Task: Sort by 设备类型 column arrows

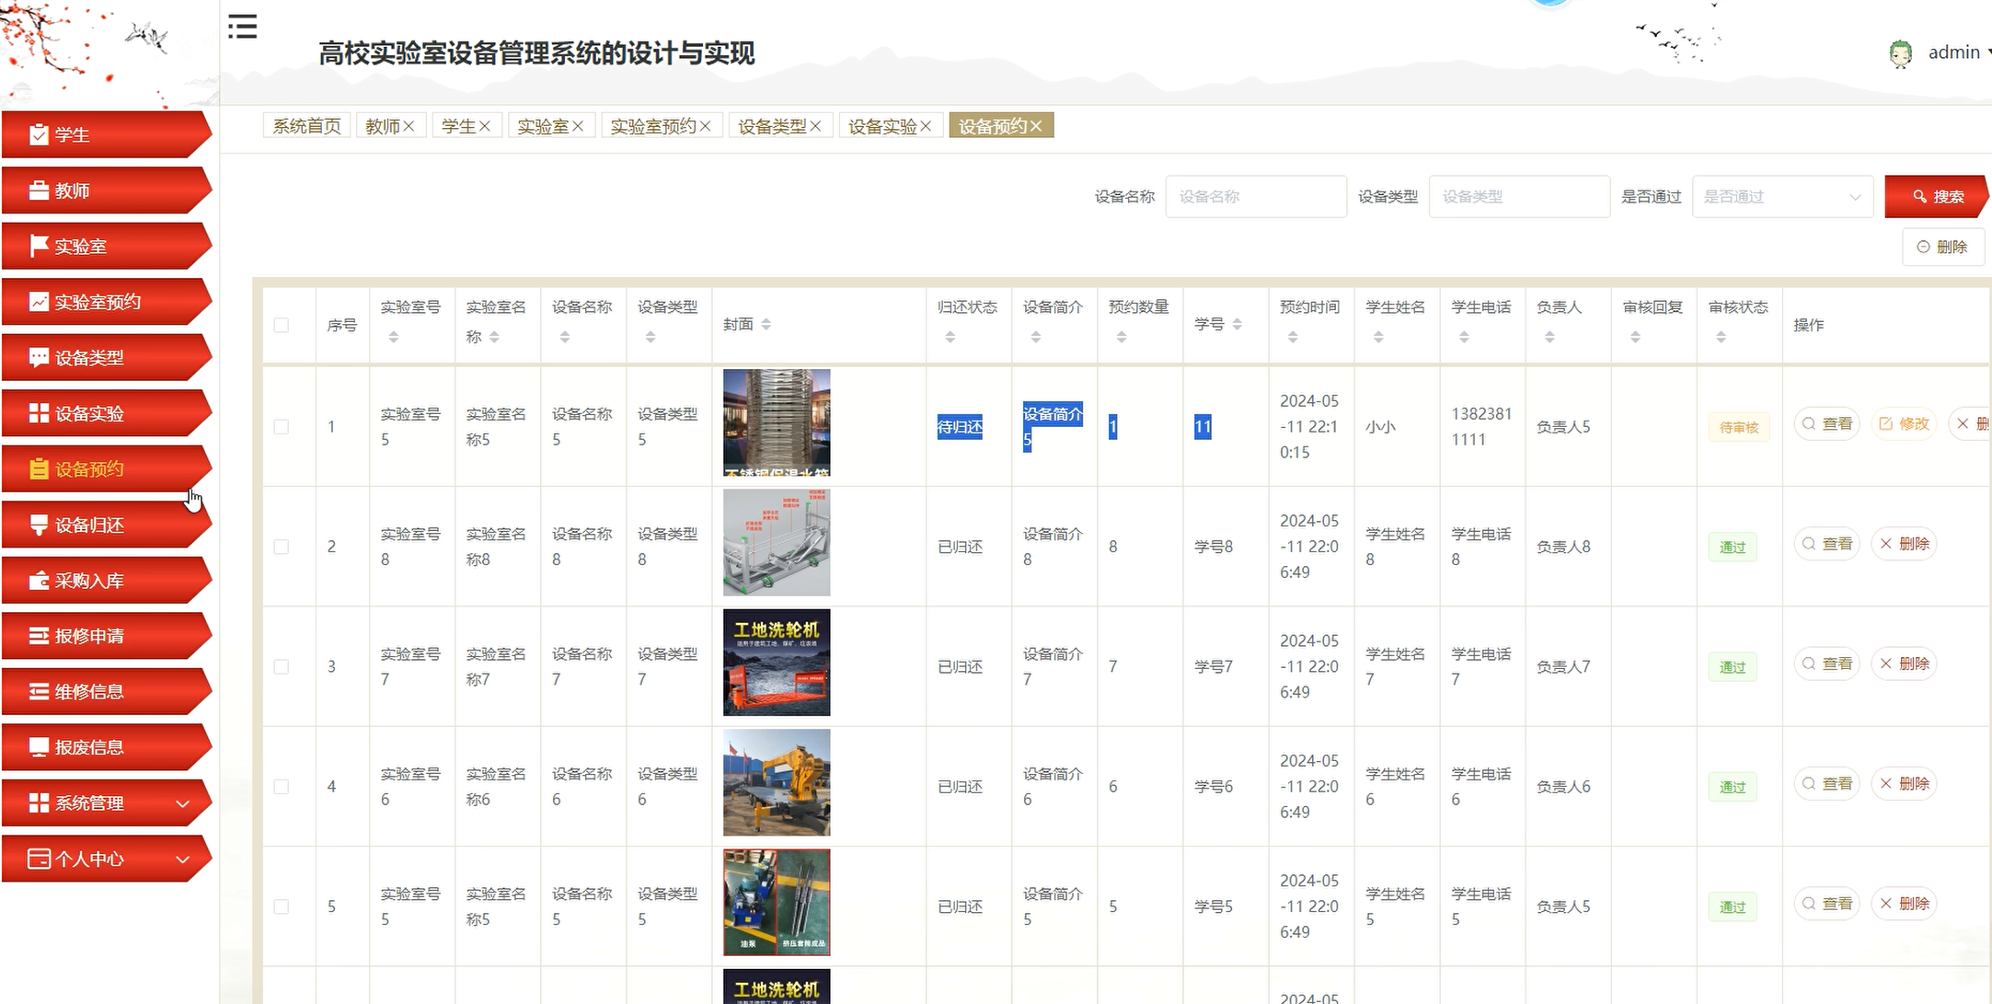Action: tap(651, 337)
